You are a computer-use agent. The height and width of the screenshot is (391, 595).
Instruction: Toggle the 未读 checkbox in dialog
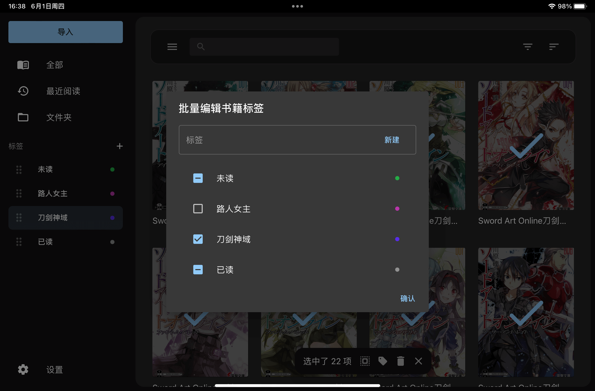(x=198, y=178)
